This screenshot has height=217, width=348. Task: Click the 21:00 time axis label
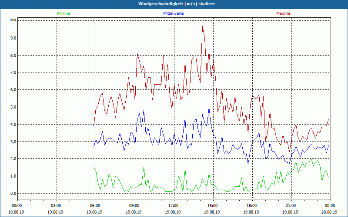coord(291,206)
